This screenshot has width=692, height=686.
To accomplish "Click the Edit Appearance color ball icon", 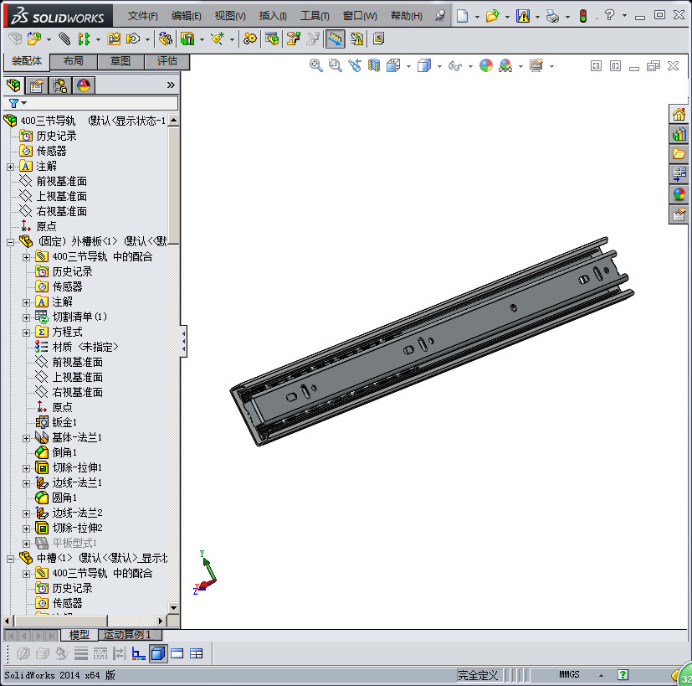I will [486, 66].
